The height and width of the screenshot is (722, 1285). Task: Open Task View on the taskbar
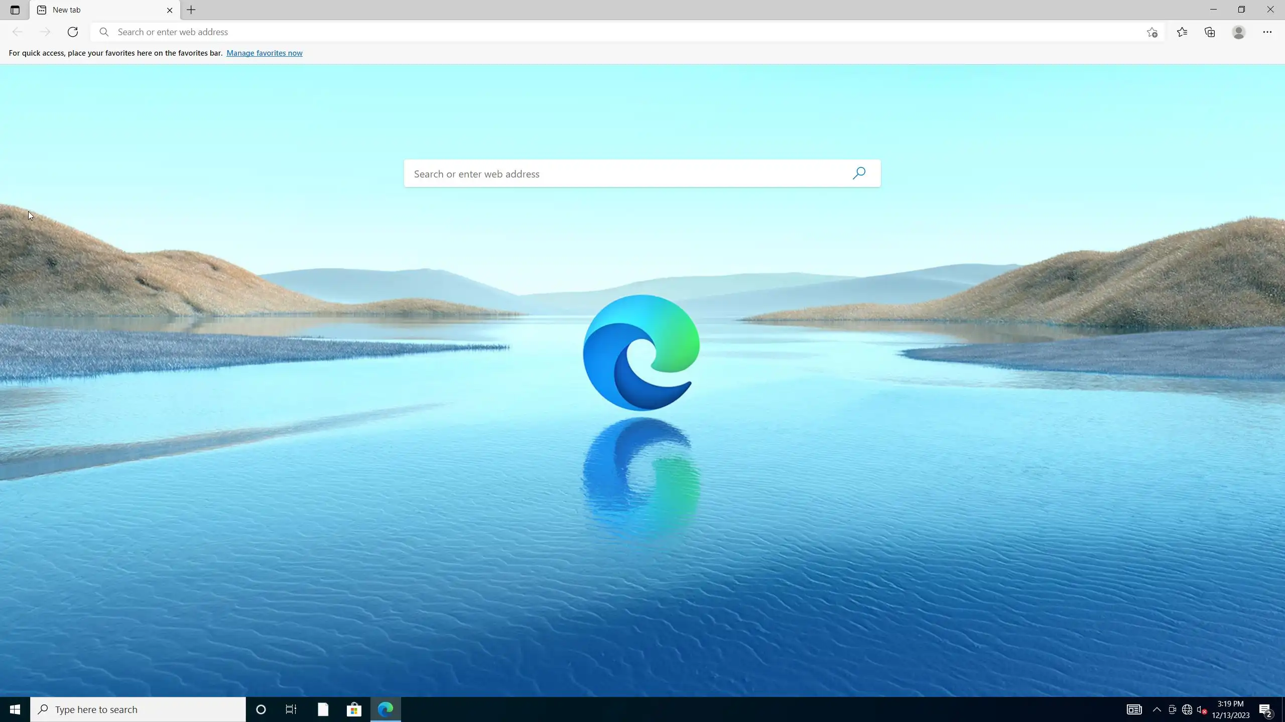click(291, 709)
